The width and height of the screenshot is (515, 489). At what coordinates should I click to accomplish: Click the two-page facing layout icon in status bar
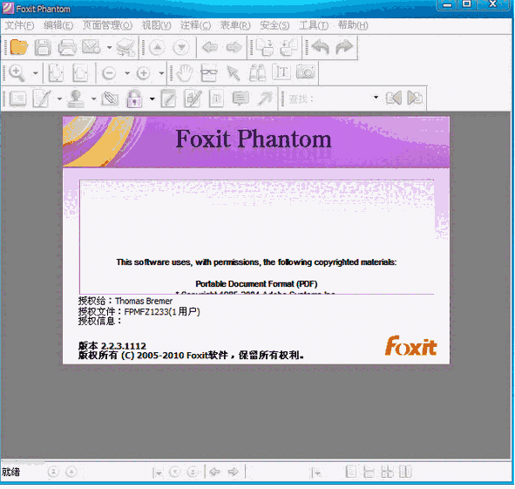[x=405, y=472]
